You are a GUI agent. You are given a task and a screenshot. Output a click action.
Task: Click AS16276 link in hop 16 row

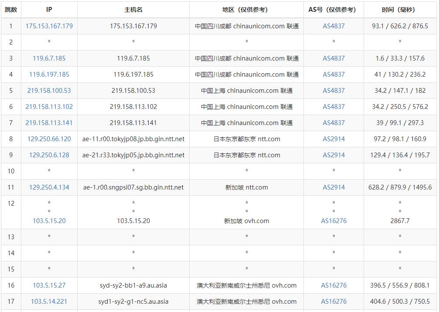[x=334, y=285]
